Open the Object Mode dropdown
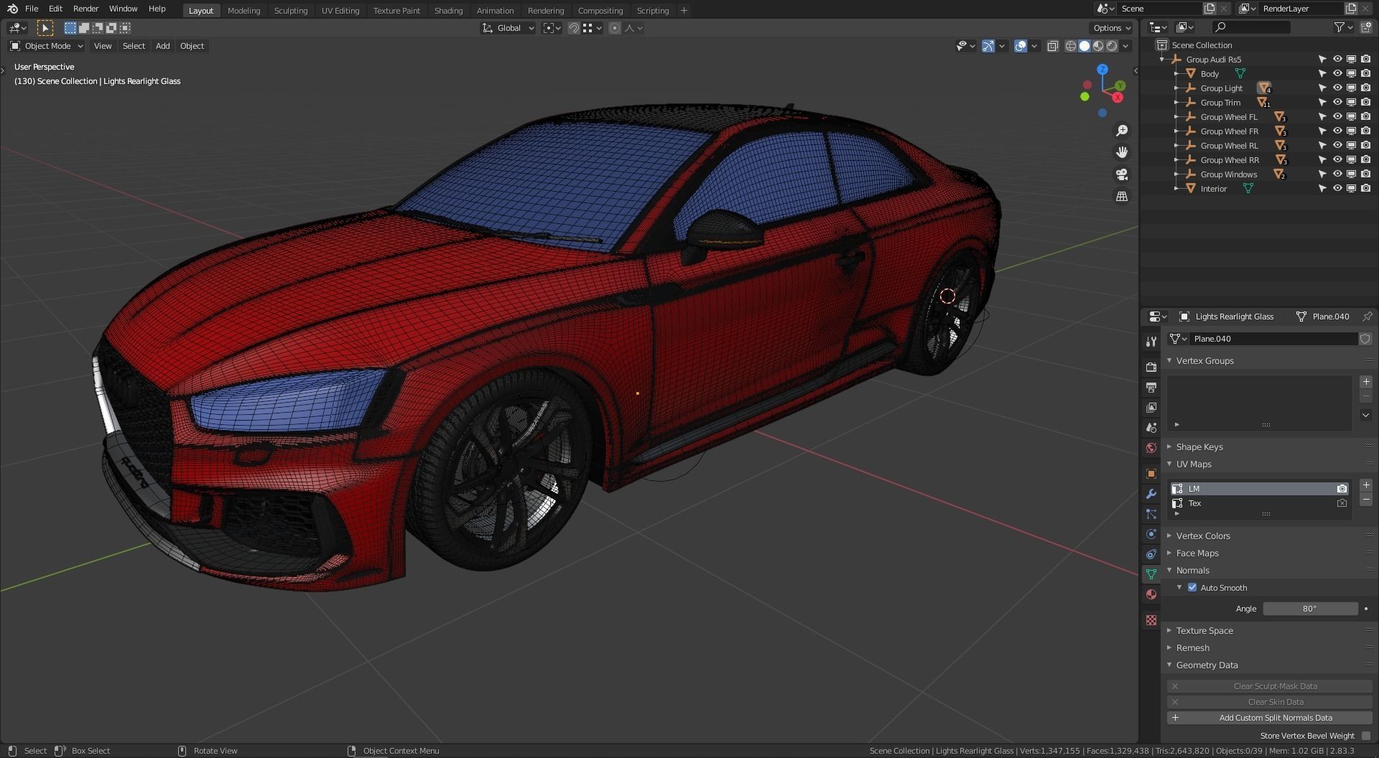The width and height of the screenshot is (1379, 758). (x=46, y=46)
